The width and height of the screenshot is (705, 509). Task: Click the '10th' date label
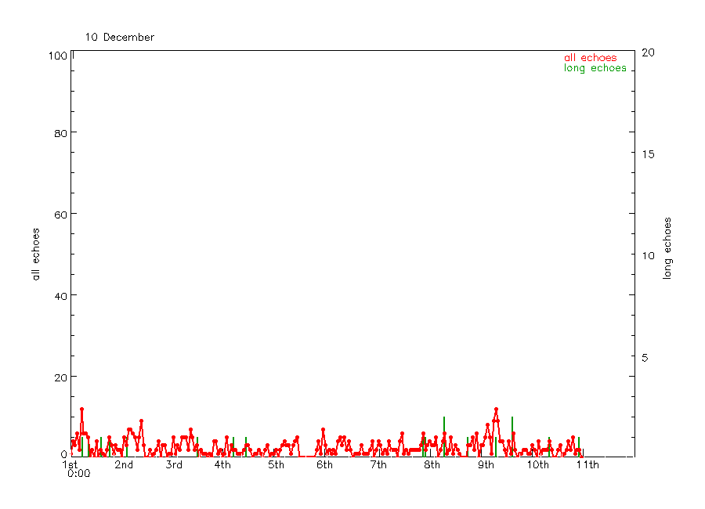[537, 465]
